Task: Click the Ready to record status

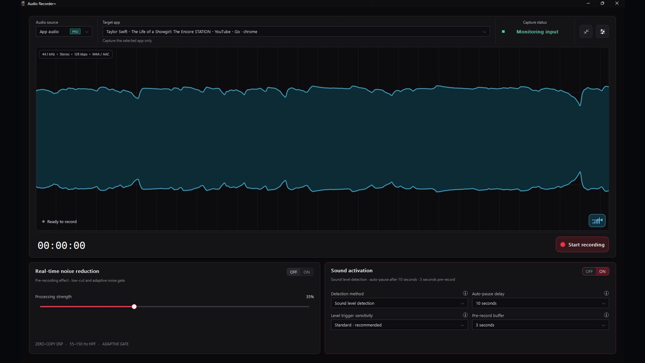Action: click(59, 222)
